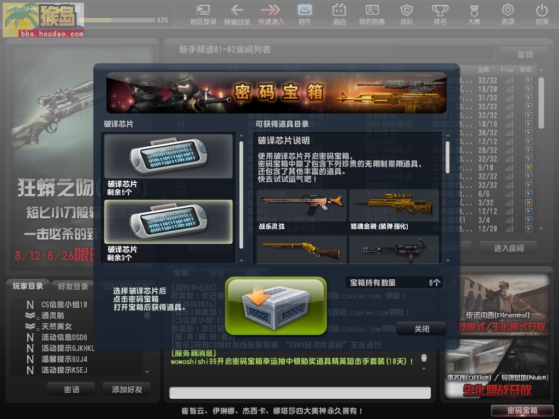559x419 pixels.
Task: Click the rank badge beside 通灵骷
Action: (31, 315)
